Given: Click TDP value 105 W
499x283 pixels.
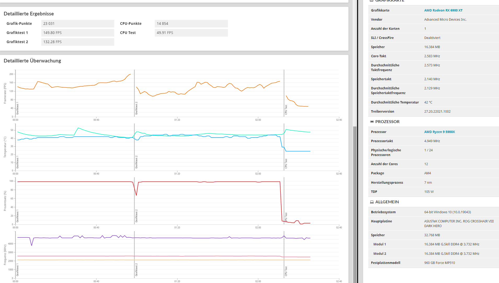Looking at the screenshot, I should (429, 192).
